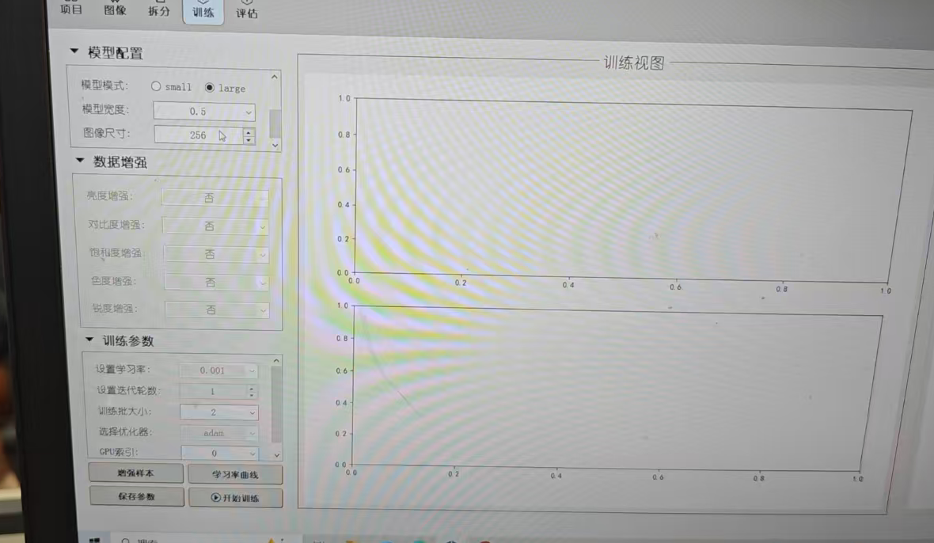934x543 pixels.
Task: Click the 学习率曲线 button
Action: [235, 475]
